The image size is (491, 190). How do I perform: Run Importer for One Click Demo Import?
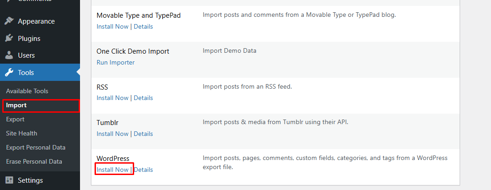click(x=115, y=62)
